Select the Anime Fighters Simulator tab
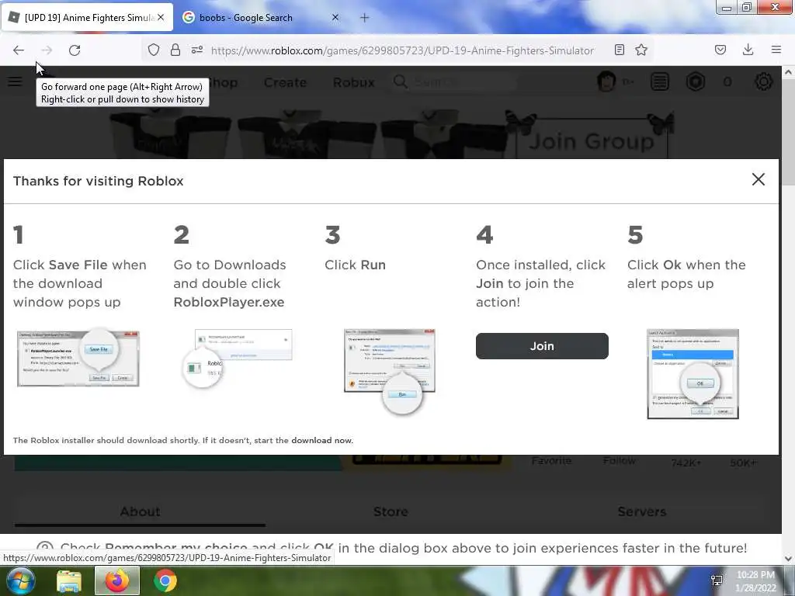The image size is (795, 596). (87, 18)
